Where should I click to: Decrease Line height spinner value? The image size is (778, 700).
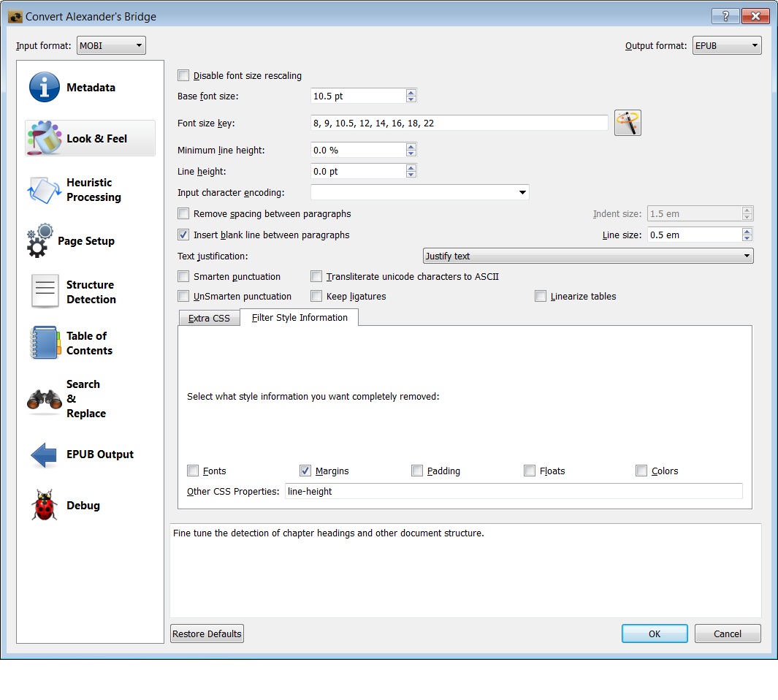[411, 175]
